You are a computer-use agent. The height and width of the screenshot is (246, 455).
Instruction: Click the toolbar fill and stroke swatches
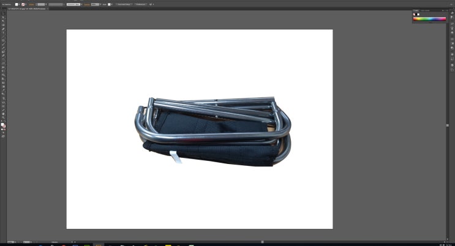click(3, 125)
